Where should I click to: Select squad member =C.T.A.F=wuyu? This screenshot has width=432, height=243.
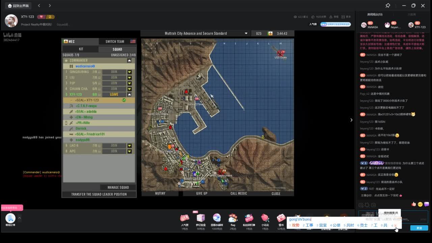(x=99, y=106)
